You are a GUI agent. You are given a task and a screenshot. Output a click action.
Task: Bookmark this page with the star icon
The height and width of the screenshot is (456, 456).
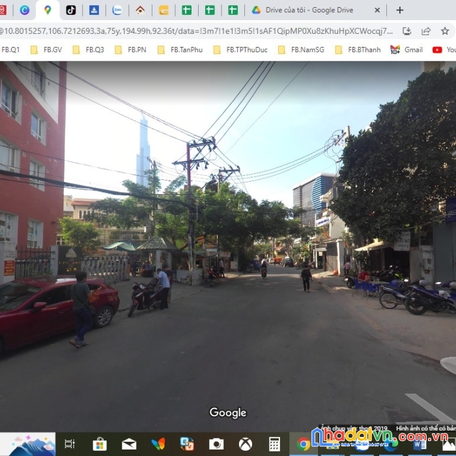[x=445, y=31]
